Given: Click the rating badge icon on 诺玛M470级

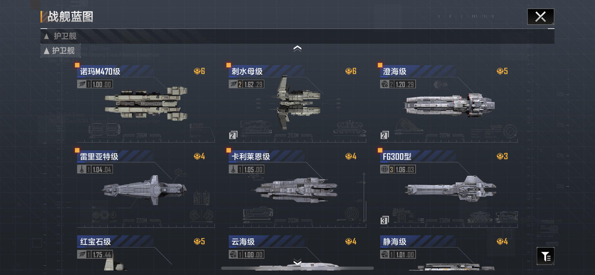Looking at the screenshot, I should click(x=197, y=71).
